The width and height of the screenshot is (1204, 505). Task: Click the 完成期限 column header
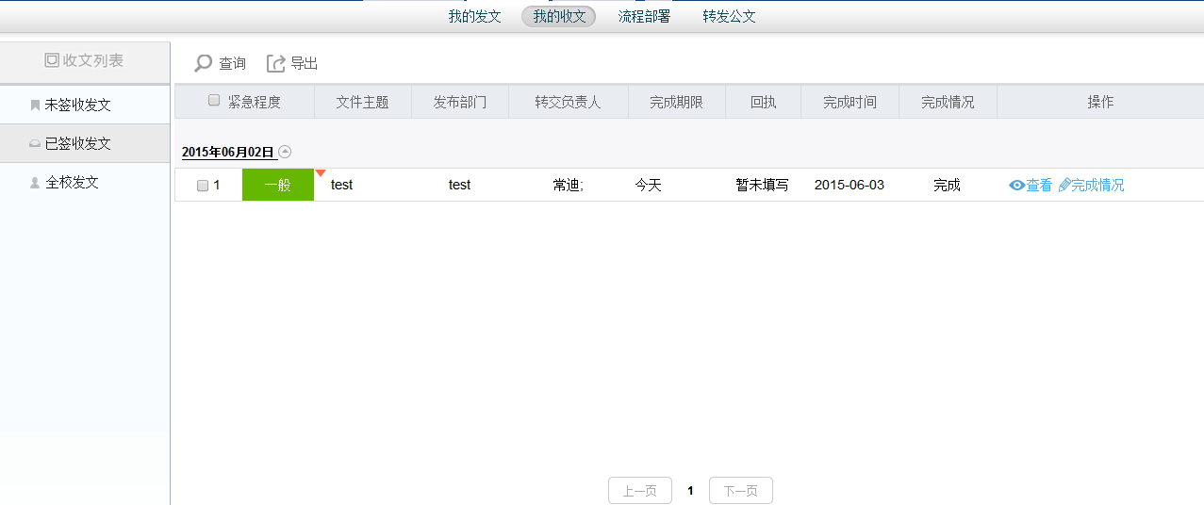[676, 102]
